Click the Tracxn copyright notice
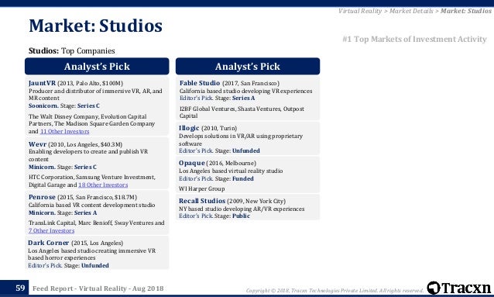Image resolution: width=494 pixels, height=297 pixels. click(x=334, y=290)
